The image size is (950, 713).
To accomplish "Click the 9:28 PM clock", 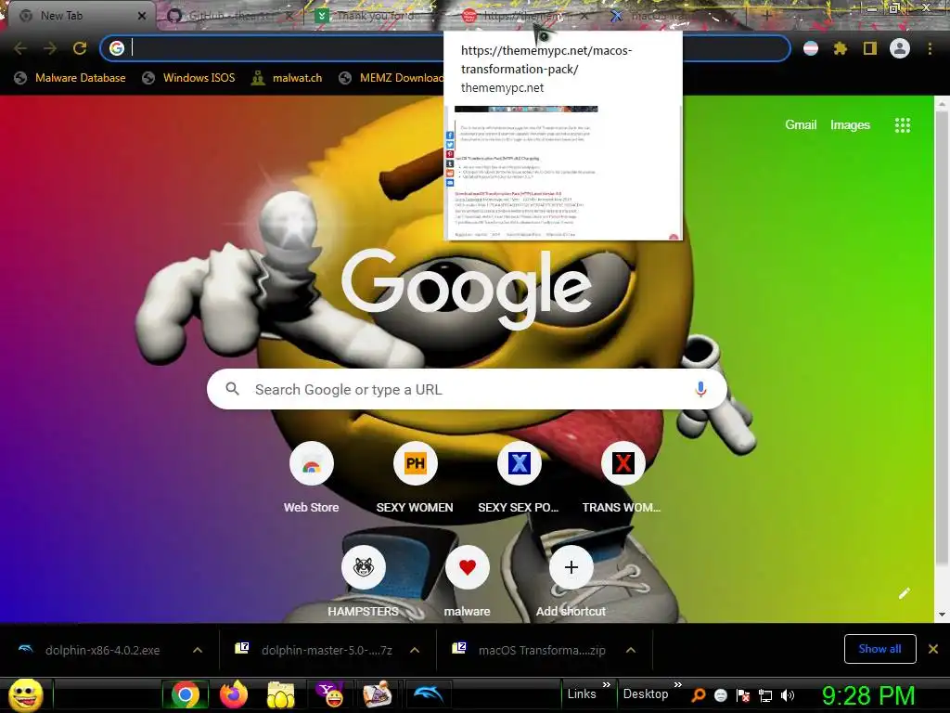I will pyautogui.click(x=868, y=695).
